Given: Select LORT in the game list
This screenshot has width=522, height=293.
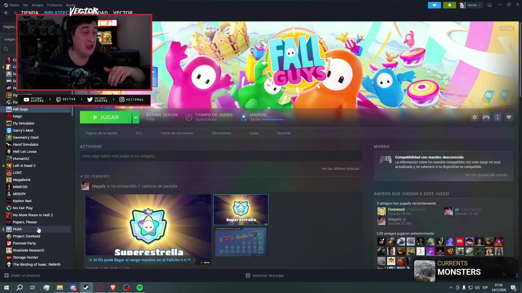Looking at the screenshot, I should coord(17,173).
